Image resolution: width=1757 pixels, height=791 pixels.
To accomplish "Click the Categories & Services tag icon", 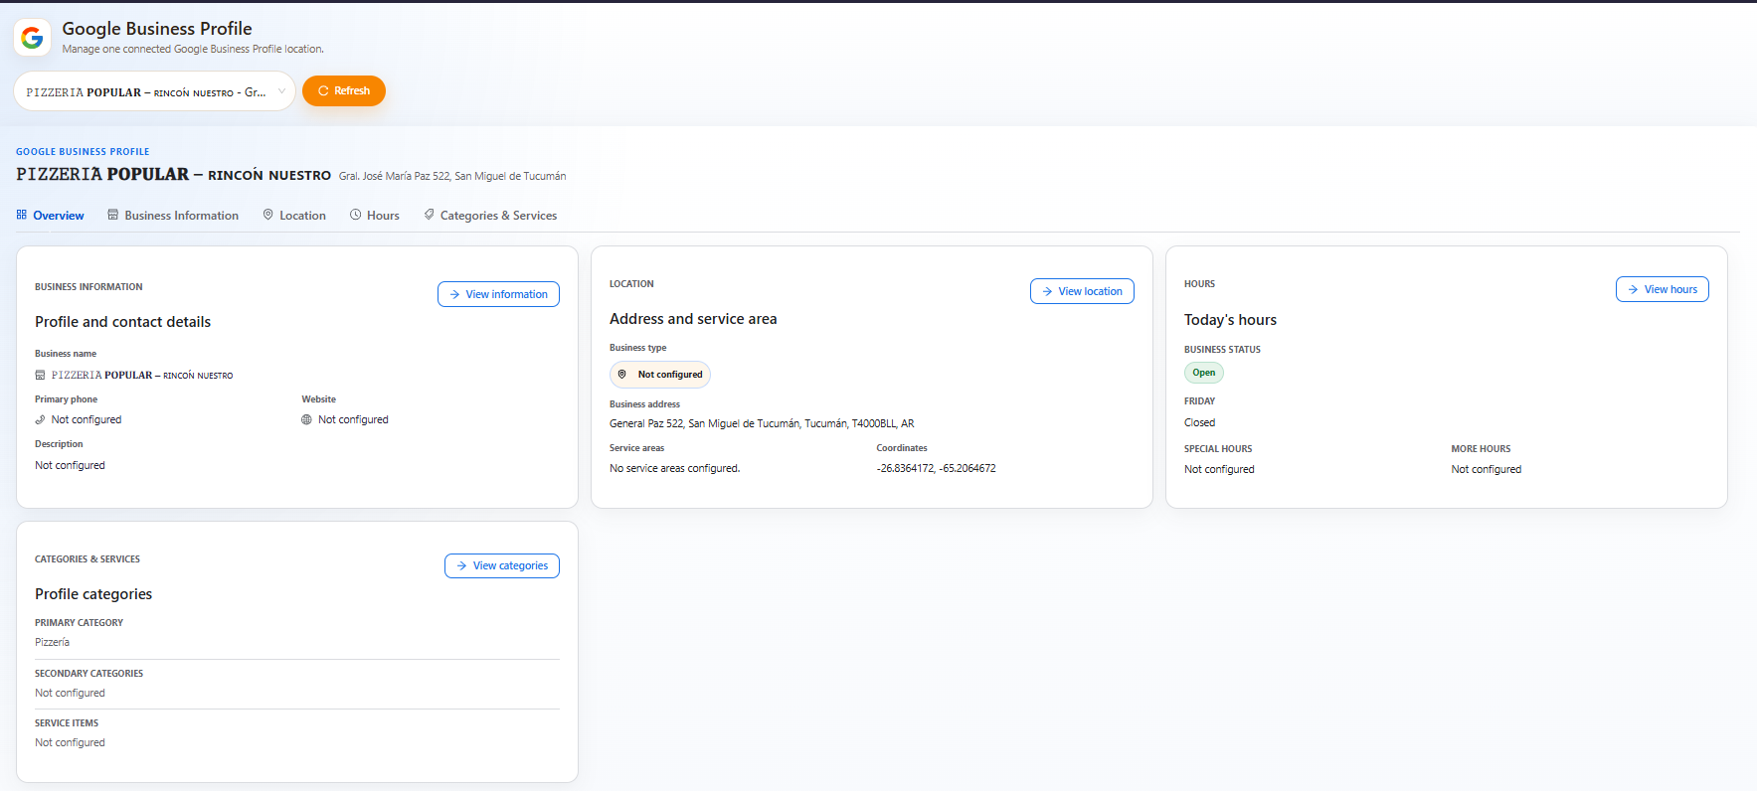I will click(430, 215).
